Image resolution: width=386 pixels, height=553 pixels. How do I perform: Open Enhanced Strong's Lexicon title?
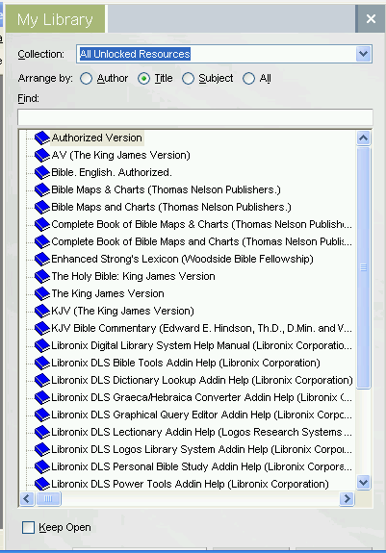tap(183, 259)
